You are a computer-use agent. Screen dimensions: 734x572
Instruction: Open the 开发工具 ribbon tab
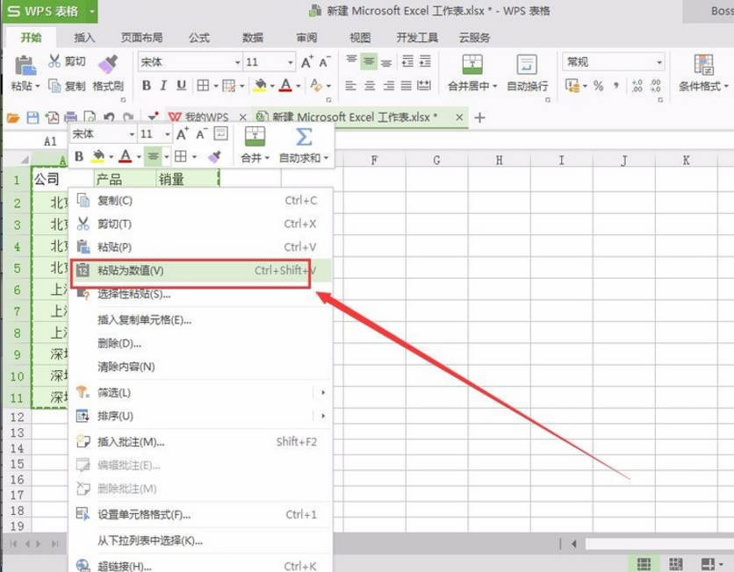[417, 38]
